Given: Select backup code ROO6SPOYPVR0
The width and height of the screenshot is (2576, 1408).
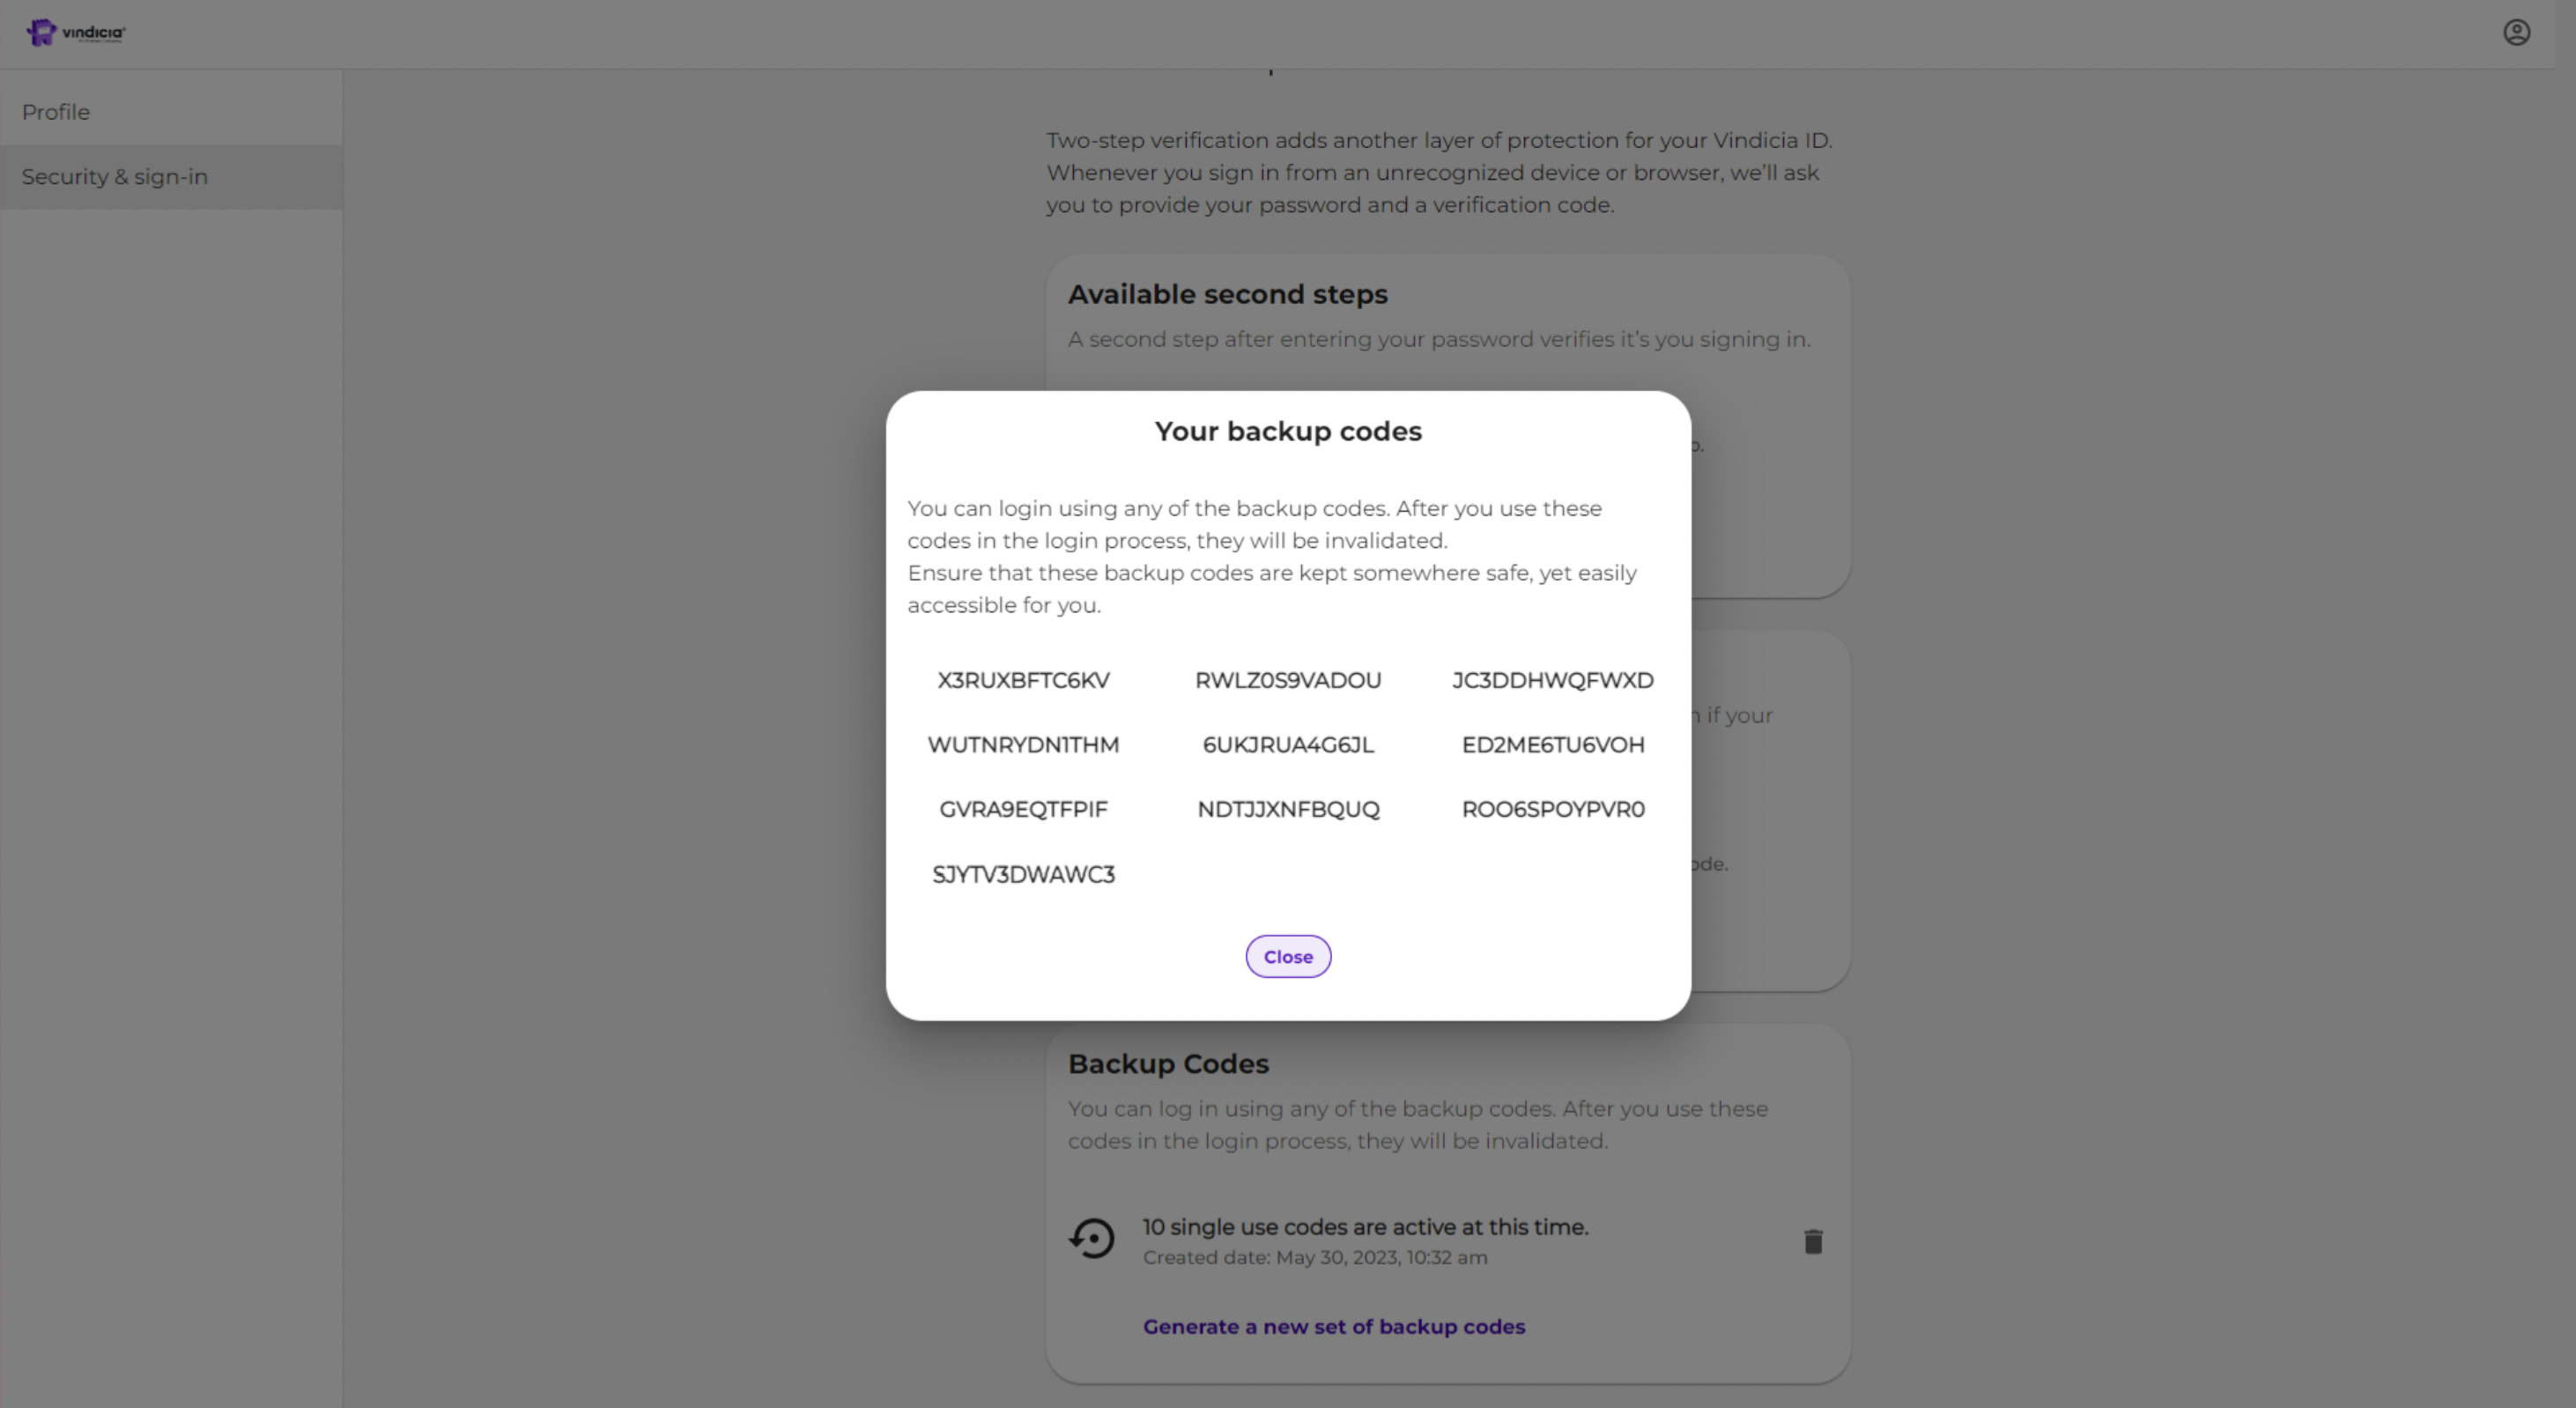Looking at the screenshot, I should [x=1552, y=809].
